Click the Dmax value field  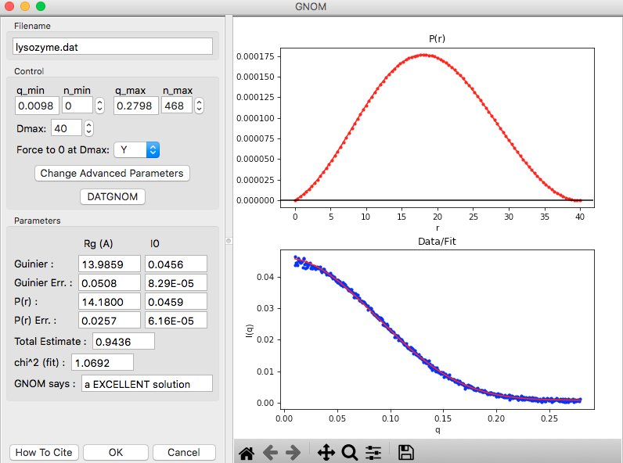67,128
